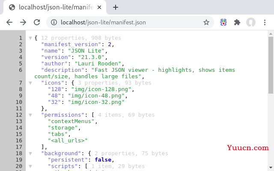Click line number 6 in the gutter
Screen dimensions: 274x171
tap(21, 70)
